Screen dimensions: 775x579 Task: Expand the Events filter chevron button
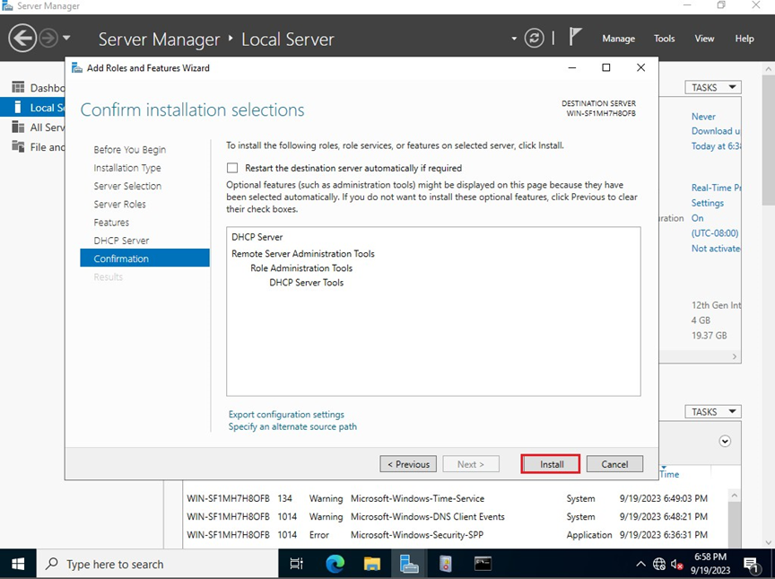point(725,441)
